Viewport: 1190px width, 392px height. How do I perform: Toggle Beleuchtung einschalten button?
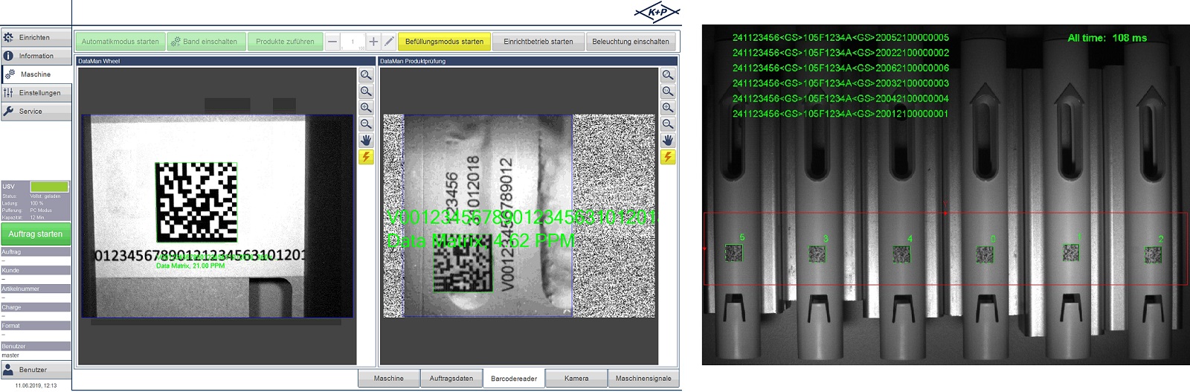(631, 42)
